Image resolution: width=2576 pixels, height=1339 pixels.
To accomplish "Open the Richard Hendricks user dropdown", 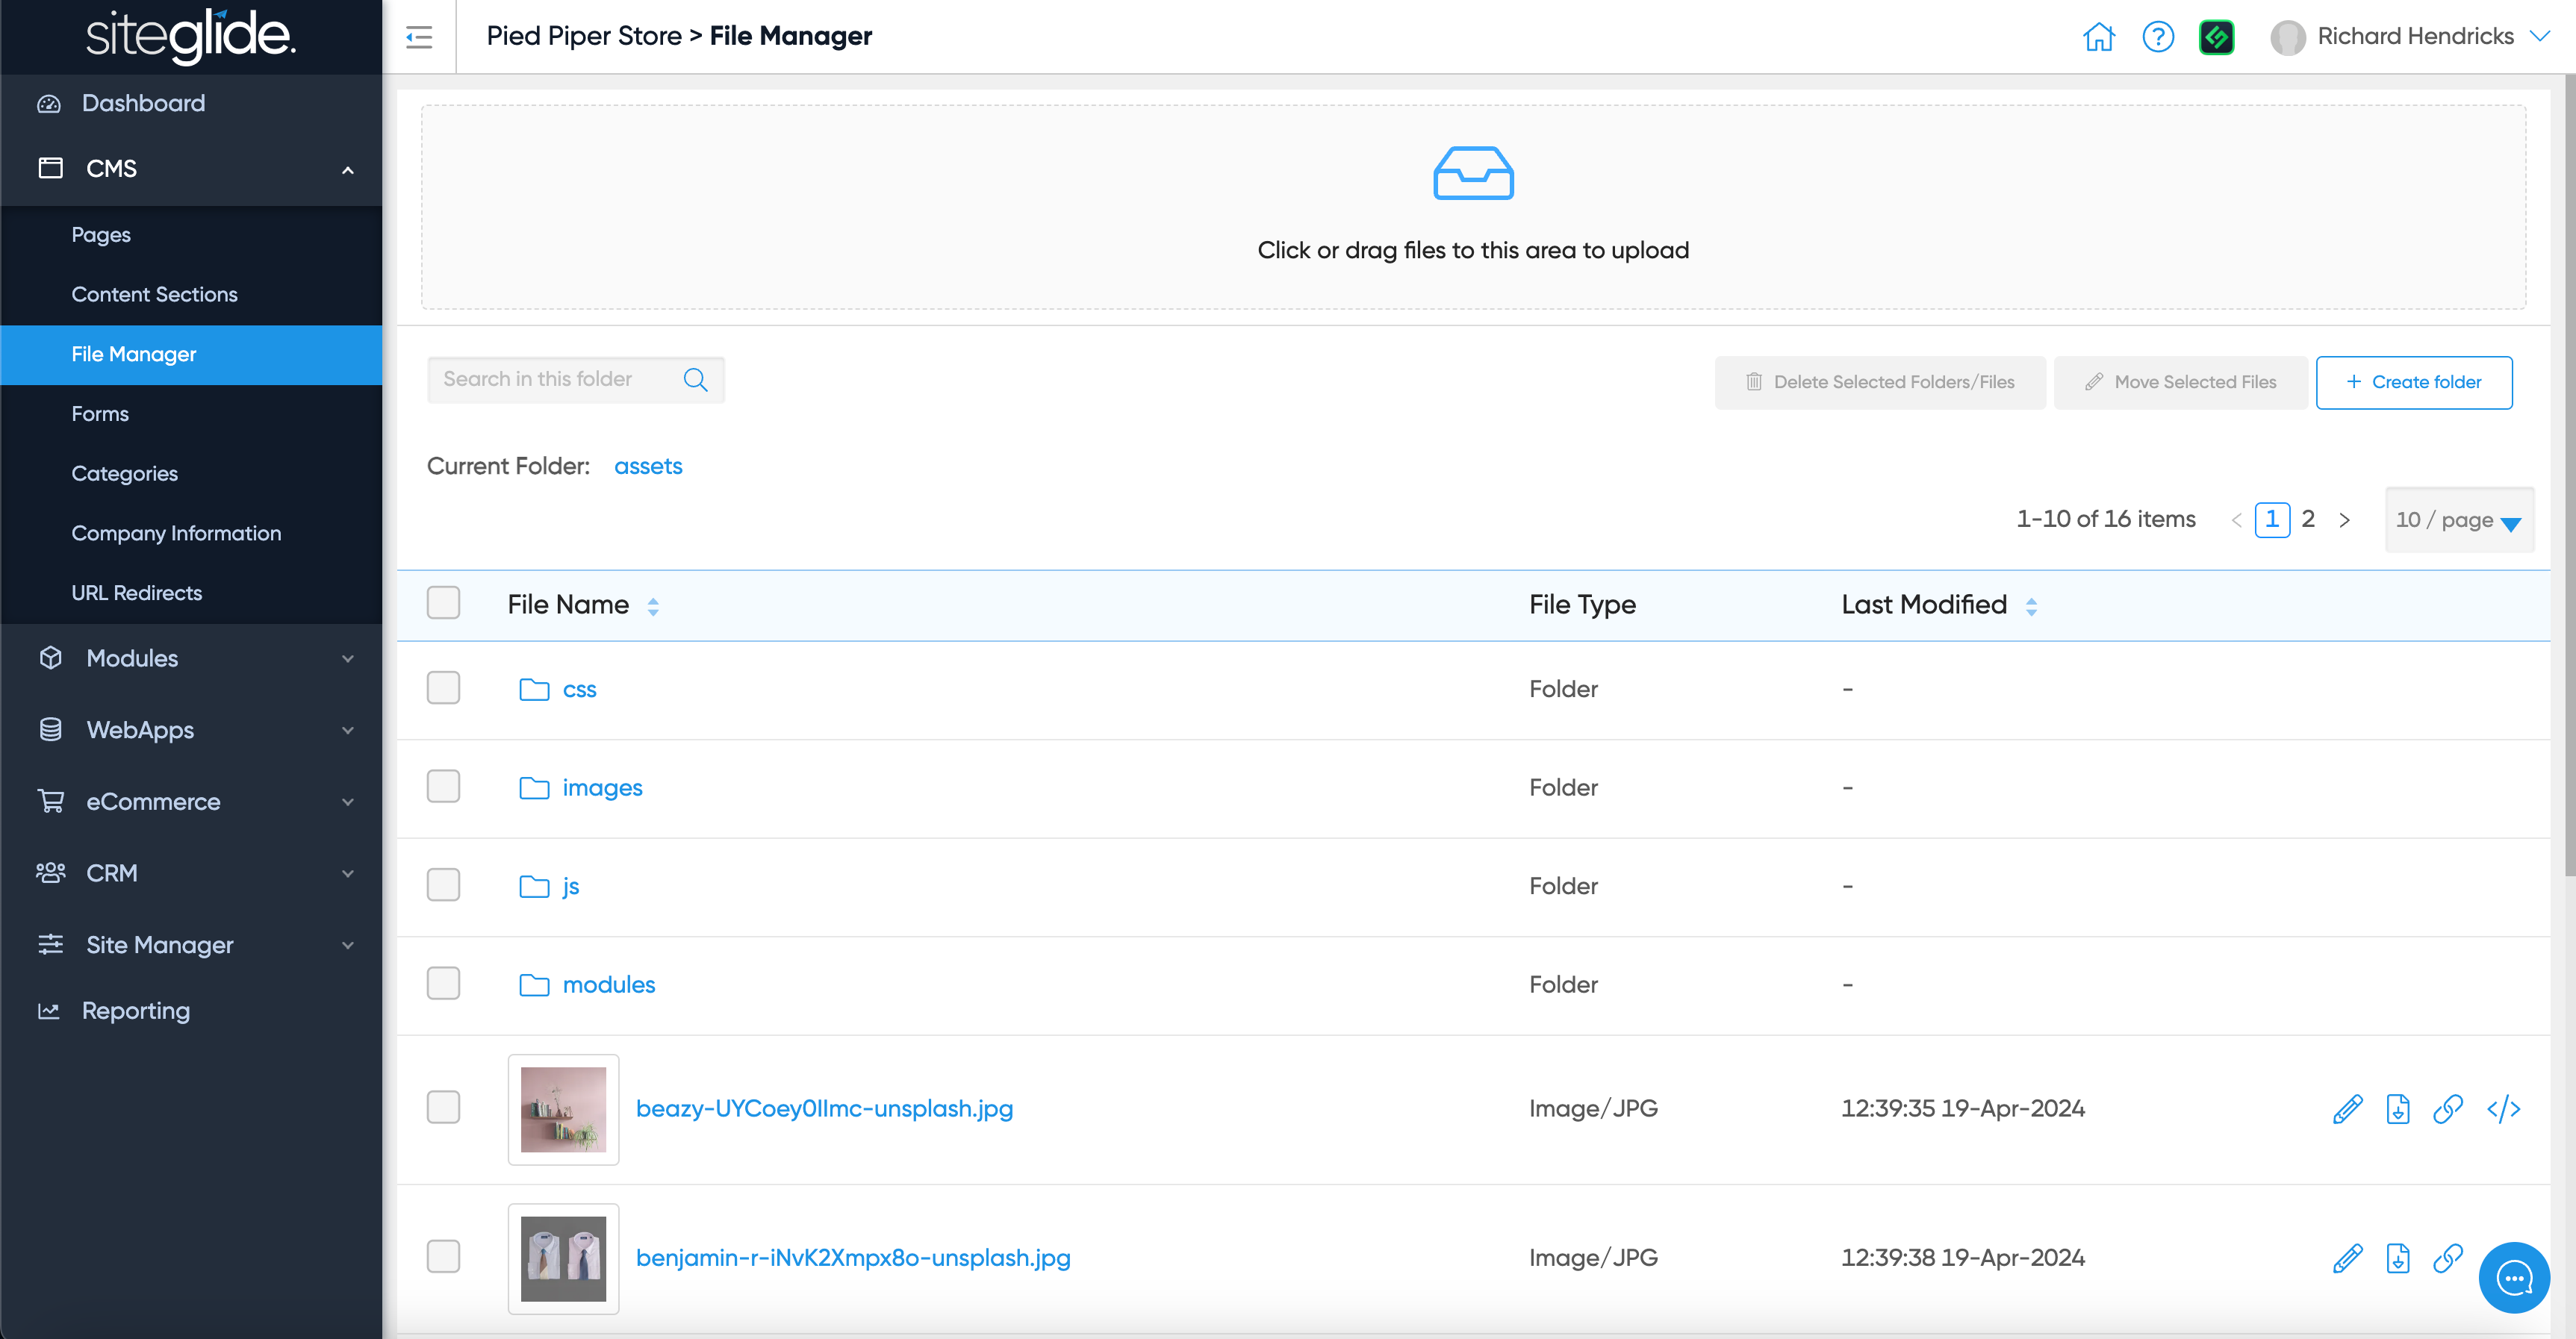I will click(2415, 37).
